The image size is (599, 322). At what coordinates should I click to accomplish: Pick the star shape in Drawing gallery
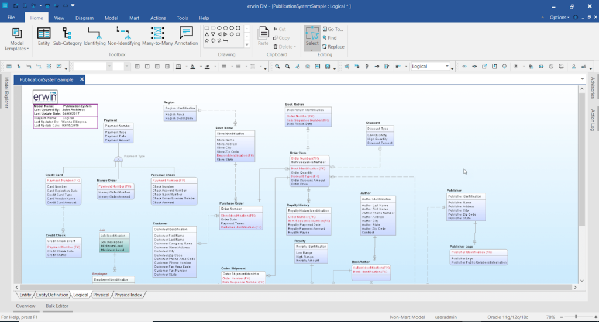[x=206, y=40]
